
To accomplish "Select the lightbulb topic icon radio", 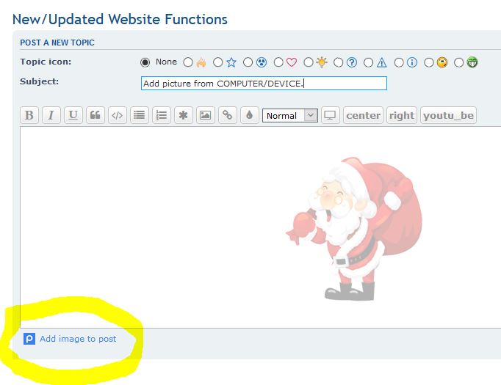I will (x=309, y=62).
